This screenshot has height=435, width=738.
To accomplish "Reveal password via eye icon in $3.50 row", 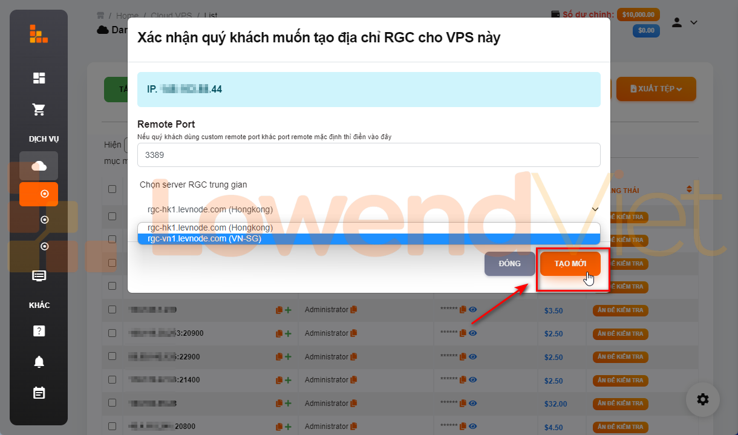I will pyautogui.click(x=473, y=310).
